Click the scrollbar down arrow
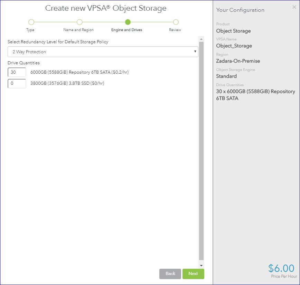Viewport: 300px width, 285px height. coord(201,266)
